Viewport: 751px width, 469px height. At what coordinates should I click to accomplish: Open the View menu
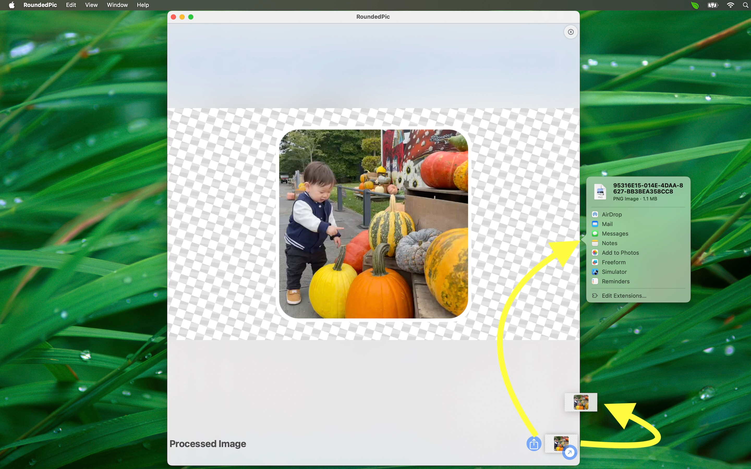point(91,5)
